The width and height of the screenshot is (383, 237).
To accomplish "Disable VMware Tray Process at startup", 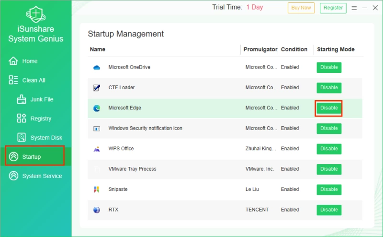I will pos(329,169).
